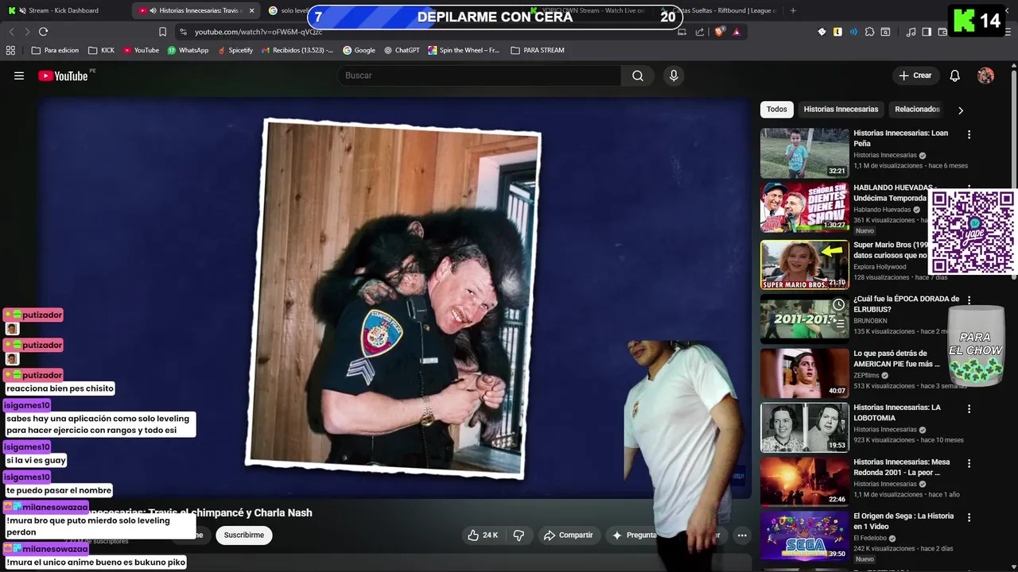Open the Recibidos Gmail bookmark
Viewport: 1018px width, 572px height.
pyautogui.click(x=297, y=50)
